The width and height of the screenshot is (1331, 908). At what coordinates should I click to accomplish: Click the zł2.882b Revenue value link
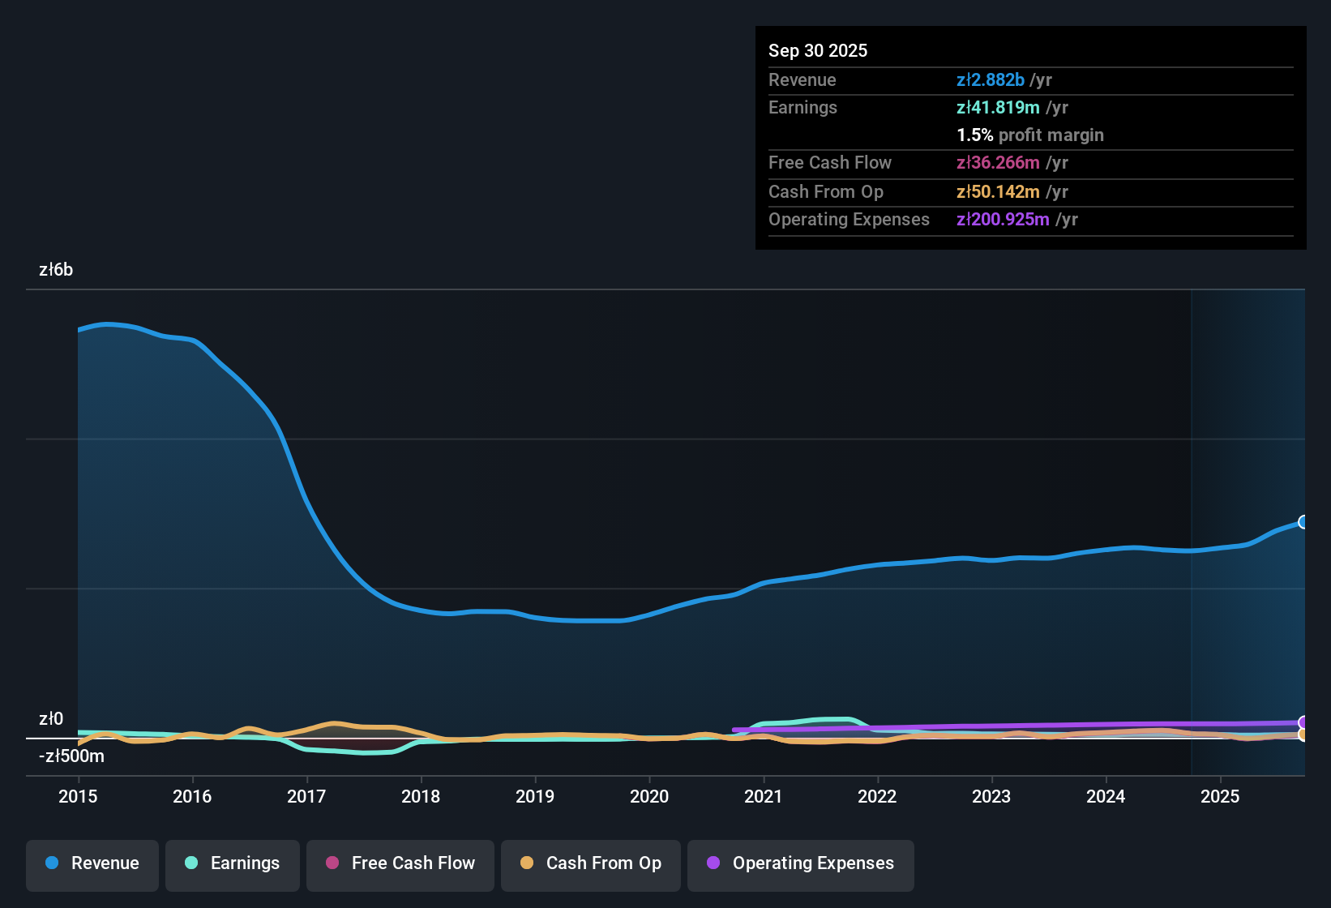tap(991, 79)
